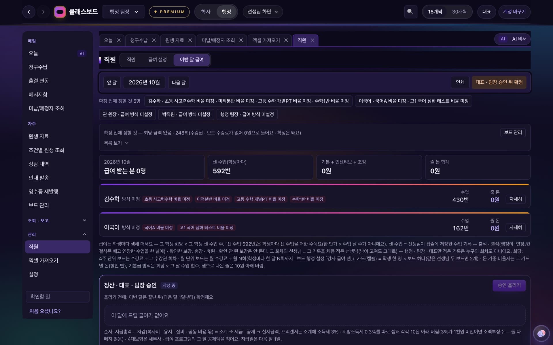Image resolution: width=553 pixels, height=345 pixels.
Task: Open the 미납/예정자 조회 top tab
Action: 218,40
